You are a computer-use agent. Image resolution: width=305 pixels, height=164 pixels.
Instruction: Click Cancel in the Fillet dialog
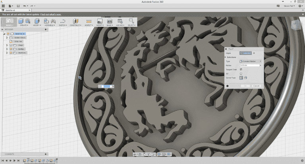pos(257,86)
